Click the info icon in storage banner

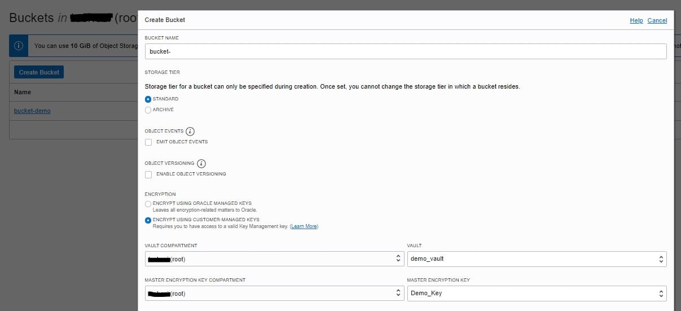[x=19, y=46]
